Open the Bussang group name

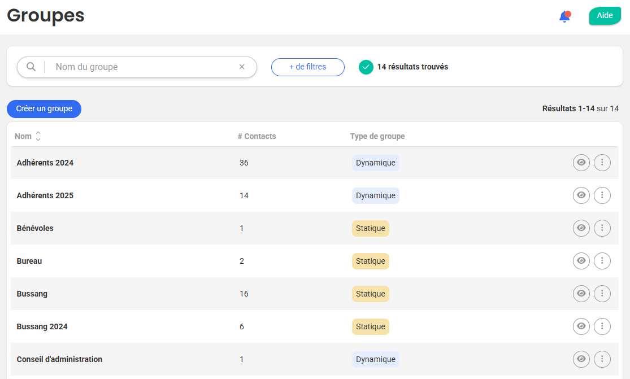tap(32, 294)
